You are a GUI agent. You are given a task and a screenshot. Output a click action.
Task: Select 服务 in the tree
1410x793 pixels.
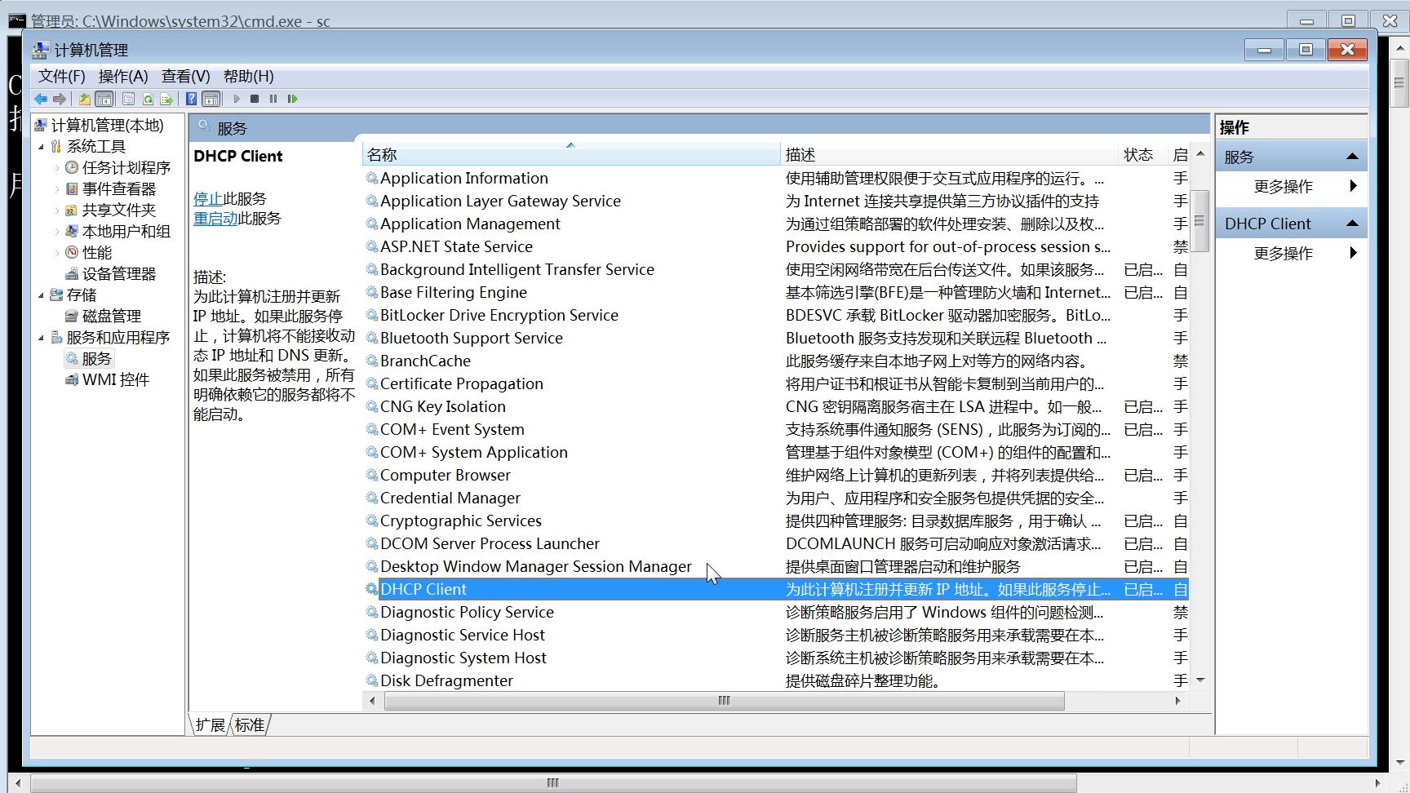pos(96,358)
